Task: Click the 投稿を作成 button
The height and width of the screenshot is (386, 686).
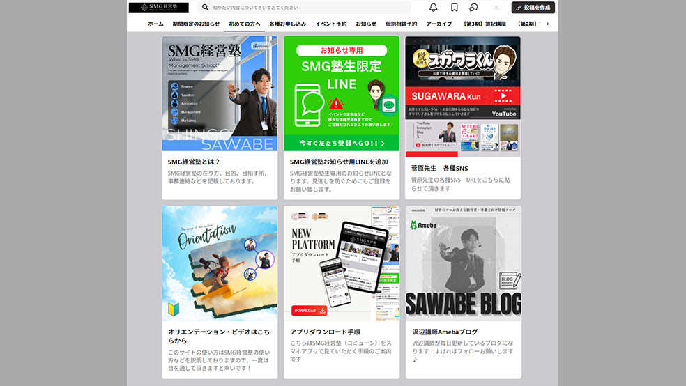Action: click(x=533, y=8)
